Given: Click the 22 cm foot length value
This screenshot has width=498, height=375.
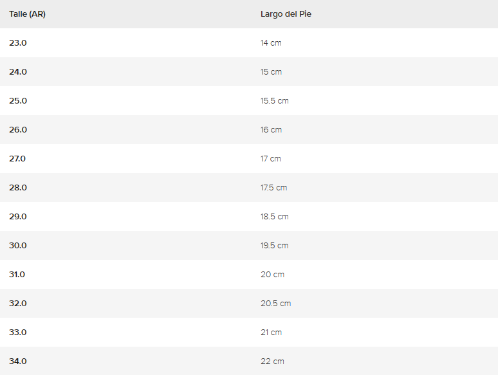Looking at the screenshot, I should (272, 361).
